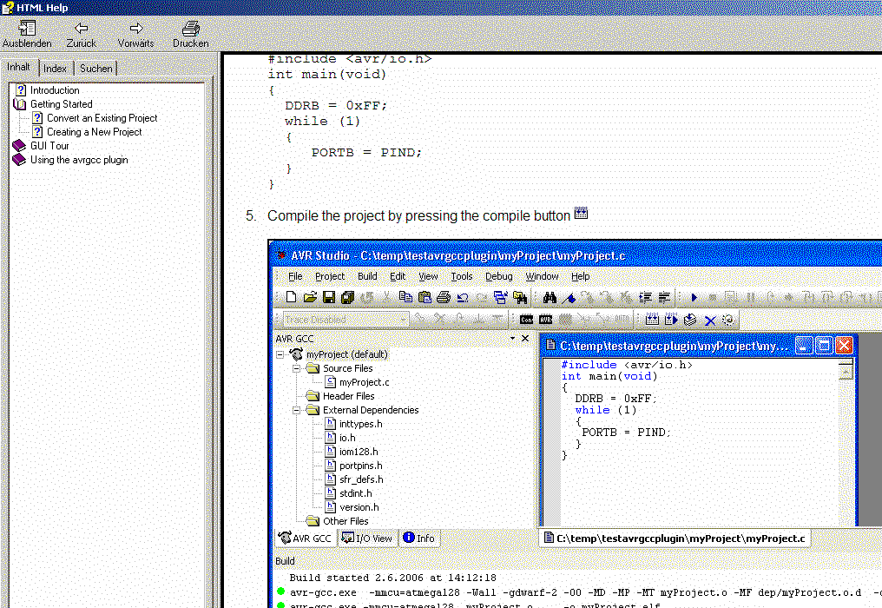Switch to the I/O View tab

[x=367, y=539]
